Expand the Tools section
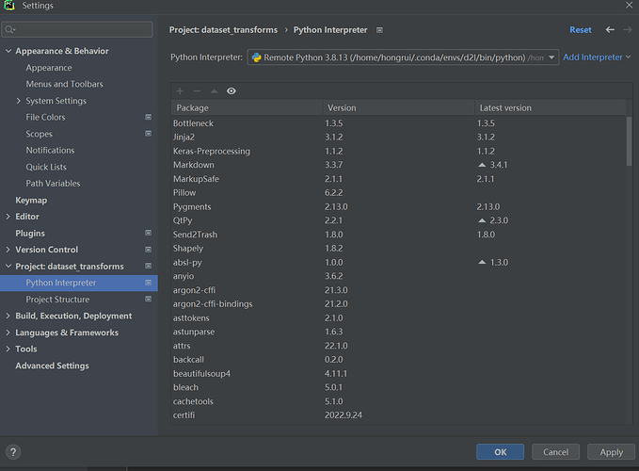 (8, 349)
